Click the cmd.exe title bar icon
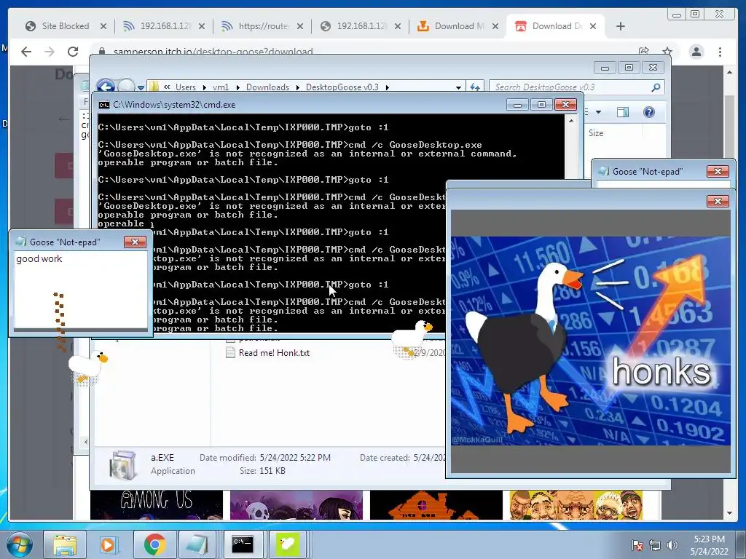Screen dimensions: 746x559 pos(103,105)
